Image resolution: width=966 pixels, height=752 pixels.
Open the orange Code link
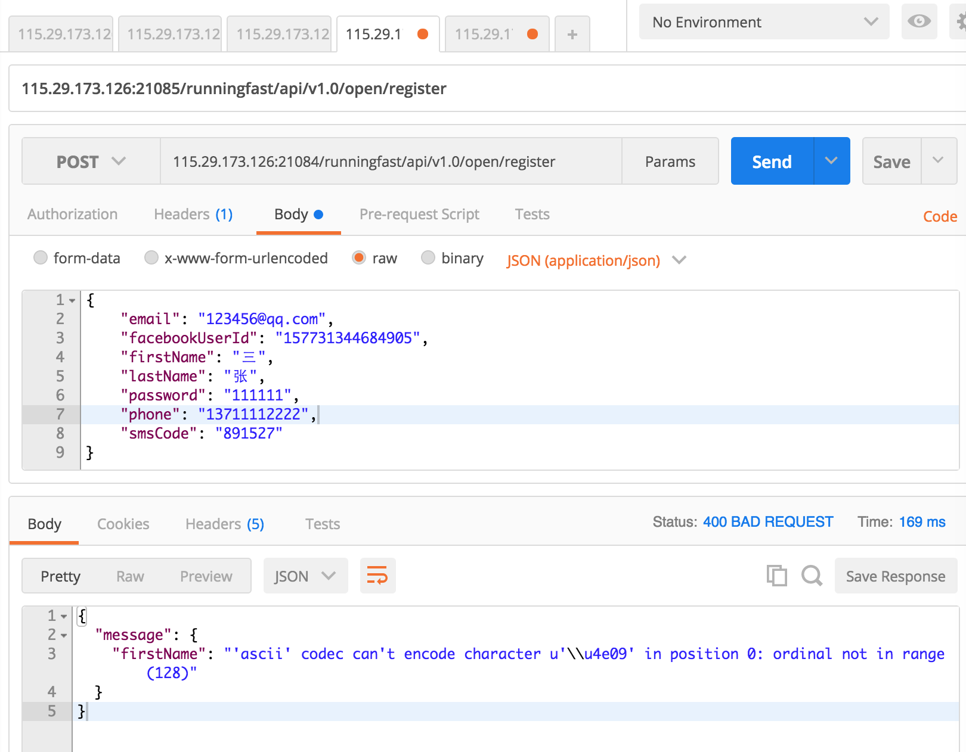[x=940, y=217]
